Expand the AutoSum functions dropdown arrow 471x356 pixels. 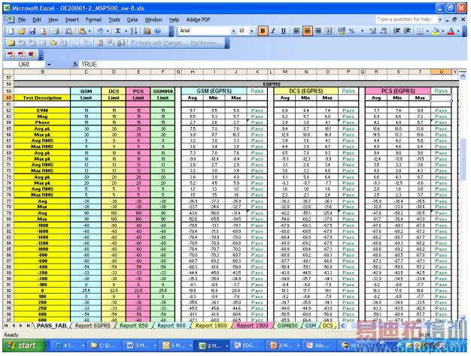click(x=126, y=31)
